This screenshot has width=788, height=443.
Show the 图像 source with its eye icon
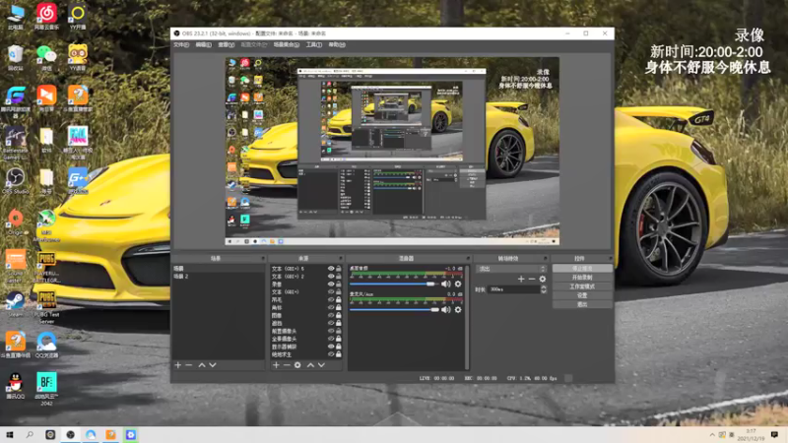pos(331,315)
